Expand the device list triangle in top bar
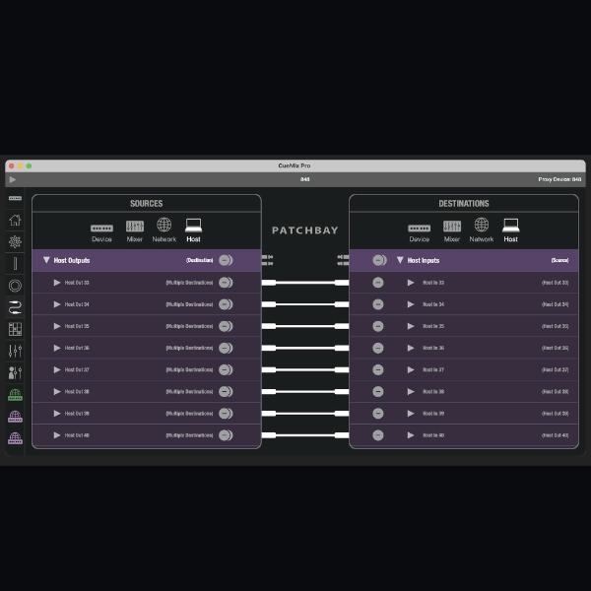The width and height of the screenshot is (591, 591). [13, 179]
